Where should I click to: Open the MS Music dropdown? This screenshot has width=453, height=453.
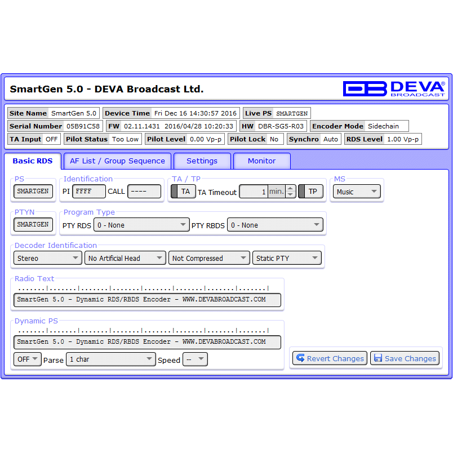coord(357,192)
